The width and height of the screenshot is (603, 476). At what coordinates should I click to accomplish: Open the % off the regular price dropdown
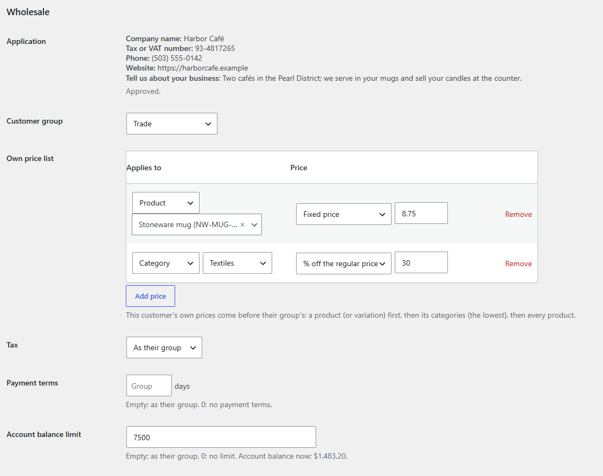[x=343, y=263]
